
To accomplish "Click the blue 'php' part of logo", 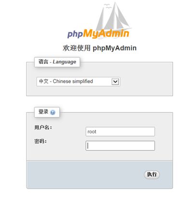I will (75, 34).
